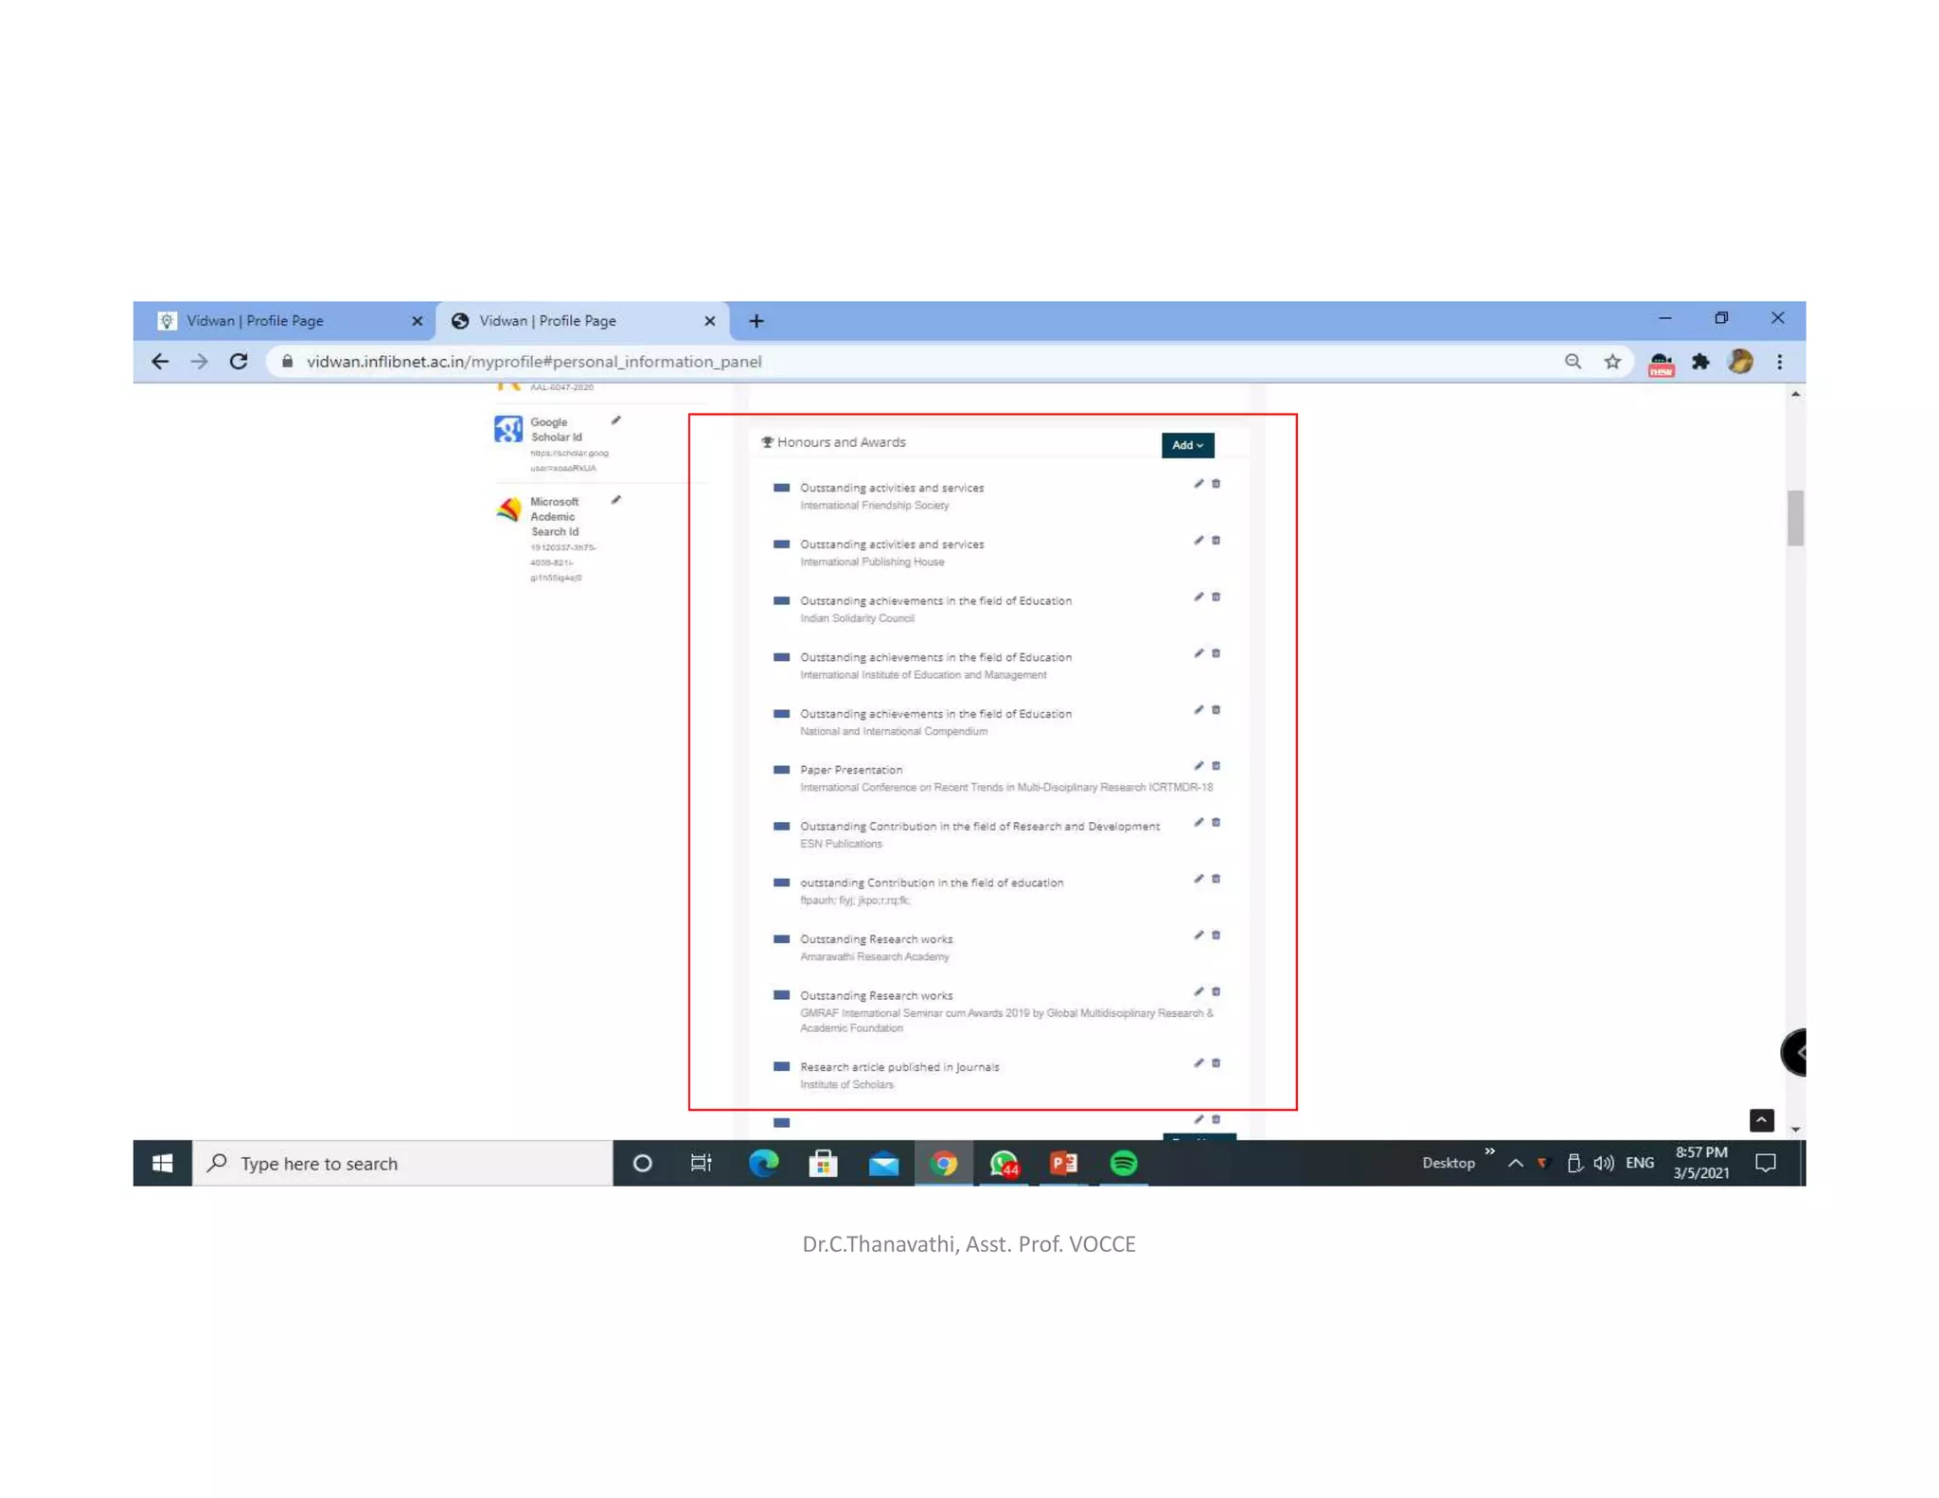Go forward in browser history
1939x1498 pixels.
pos(199,362)
